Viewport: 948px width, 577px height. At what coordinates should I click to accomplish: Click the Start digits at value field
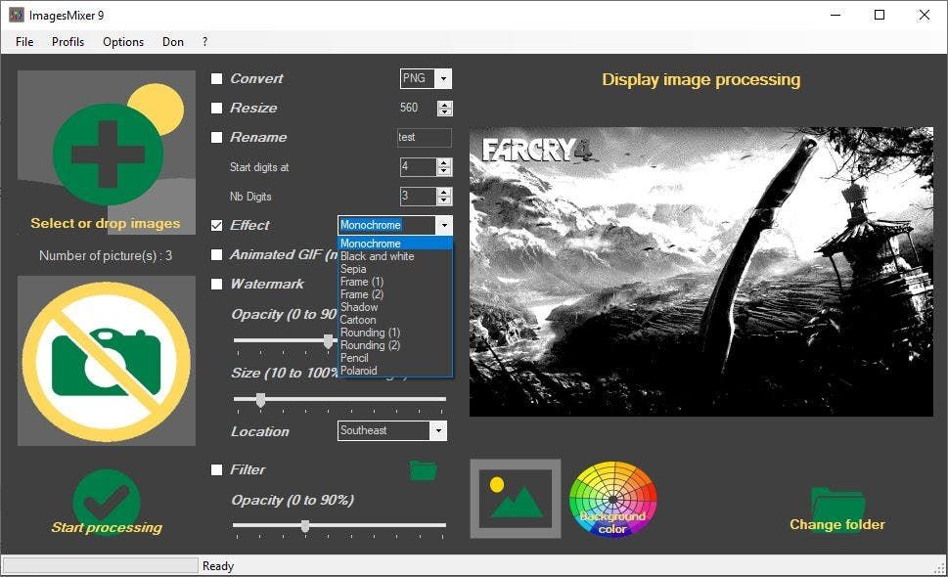click(x=419, y=167)
